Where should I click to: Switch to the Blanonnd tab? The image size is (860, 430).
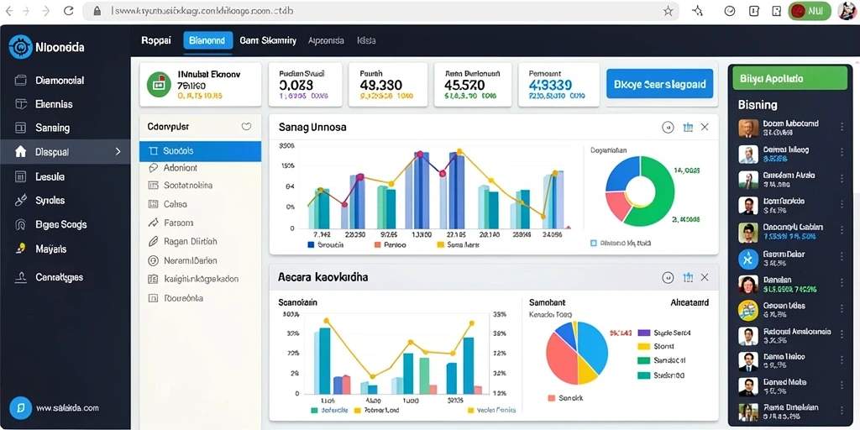(207, 40)
